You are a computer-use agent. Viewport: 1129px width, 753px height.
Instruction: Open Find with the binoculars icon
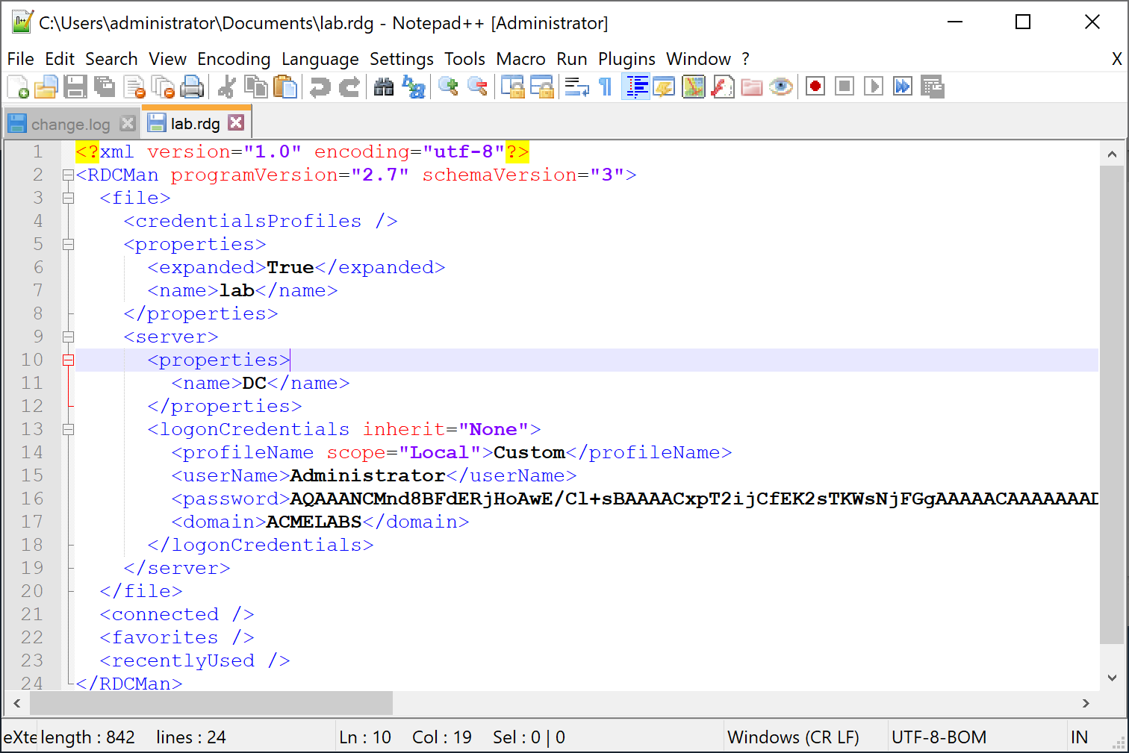(384, 87)
